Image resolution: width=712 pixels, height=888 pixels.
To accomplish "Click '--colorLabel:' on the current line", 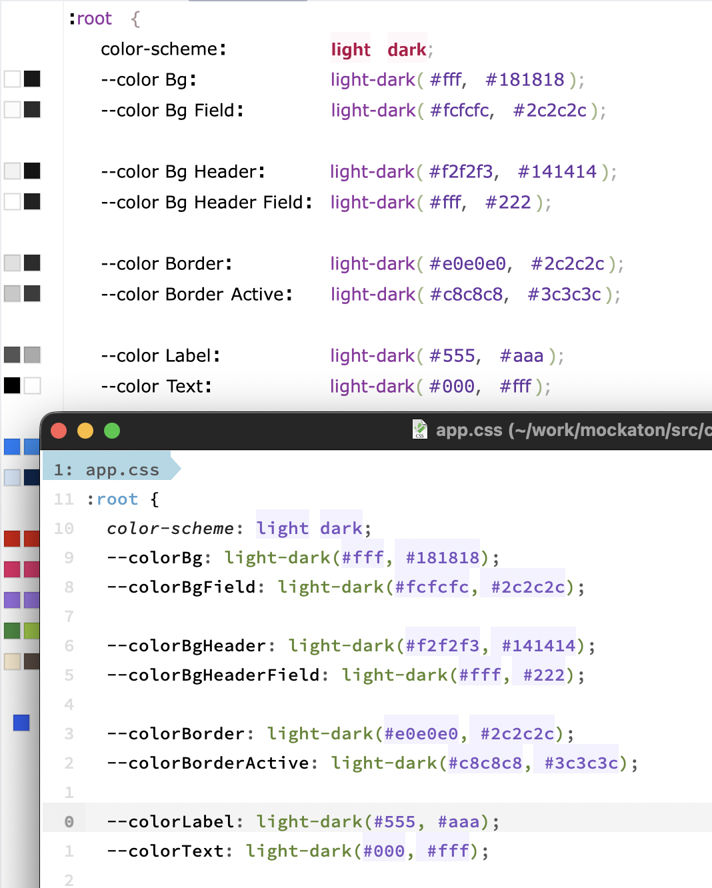I will click(176, 822).
